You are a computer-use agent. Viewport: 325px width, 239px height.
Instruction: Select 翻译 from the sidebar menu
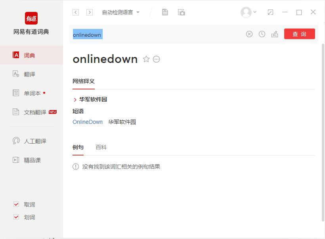[x=29, y=74]
